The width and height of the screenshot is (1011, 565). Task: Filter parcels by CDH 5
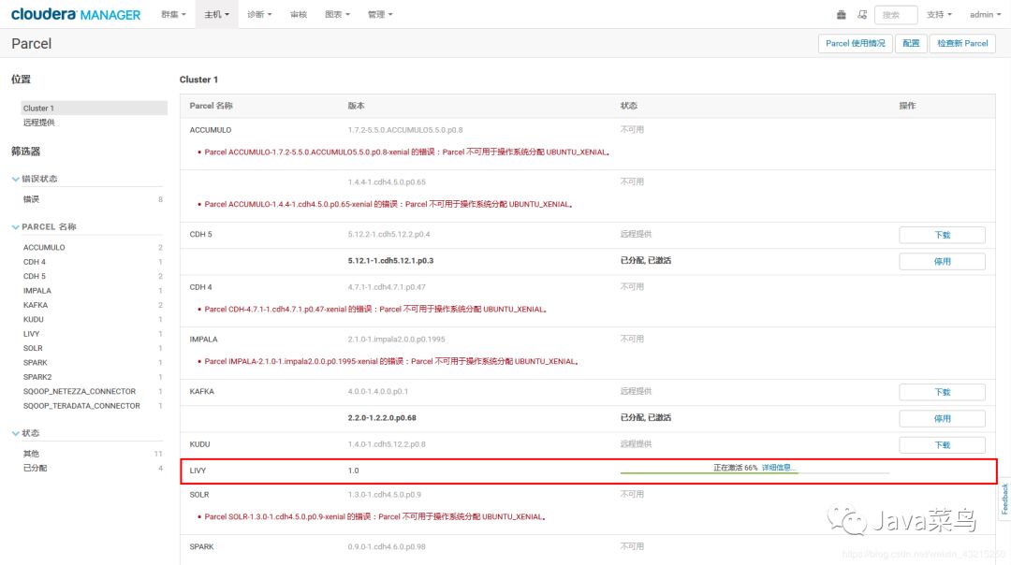[35, 276]
